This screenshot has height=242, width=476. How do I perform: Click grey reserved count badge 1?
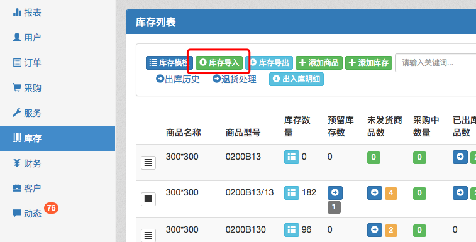click(334, 207)
